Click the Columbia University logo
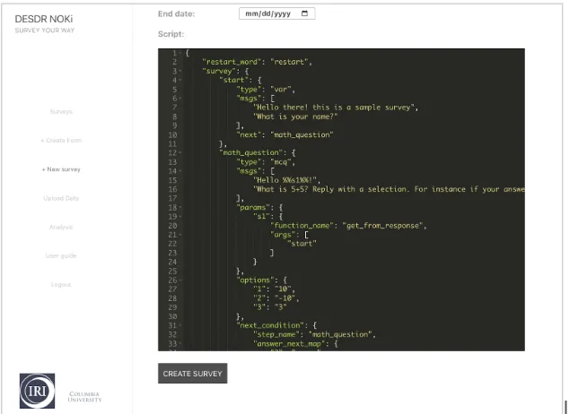 click(x=84, y=397)
